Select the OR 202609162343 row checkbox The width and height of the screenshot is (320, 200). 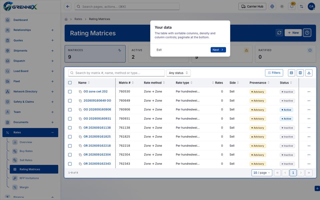coord(70,164)
